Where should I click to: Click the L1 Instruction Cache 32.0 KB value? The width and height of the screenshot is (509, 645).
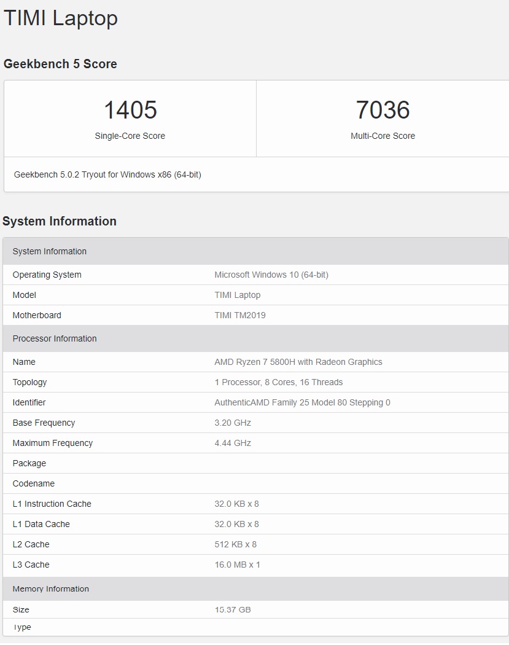click(236, 504)
